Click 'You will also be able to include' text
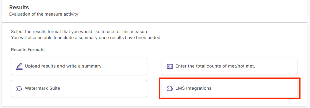The height and width of the screenshot is (108, 310). [x=86, y=37]
